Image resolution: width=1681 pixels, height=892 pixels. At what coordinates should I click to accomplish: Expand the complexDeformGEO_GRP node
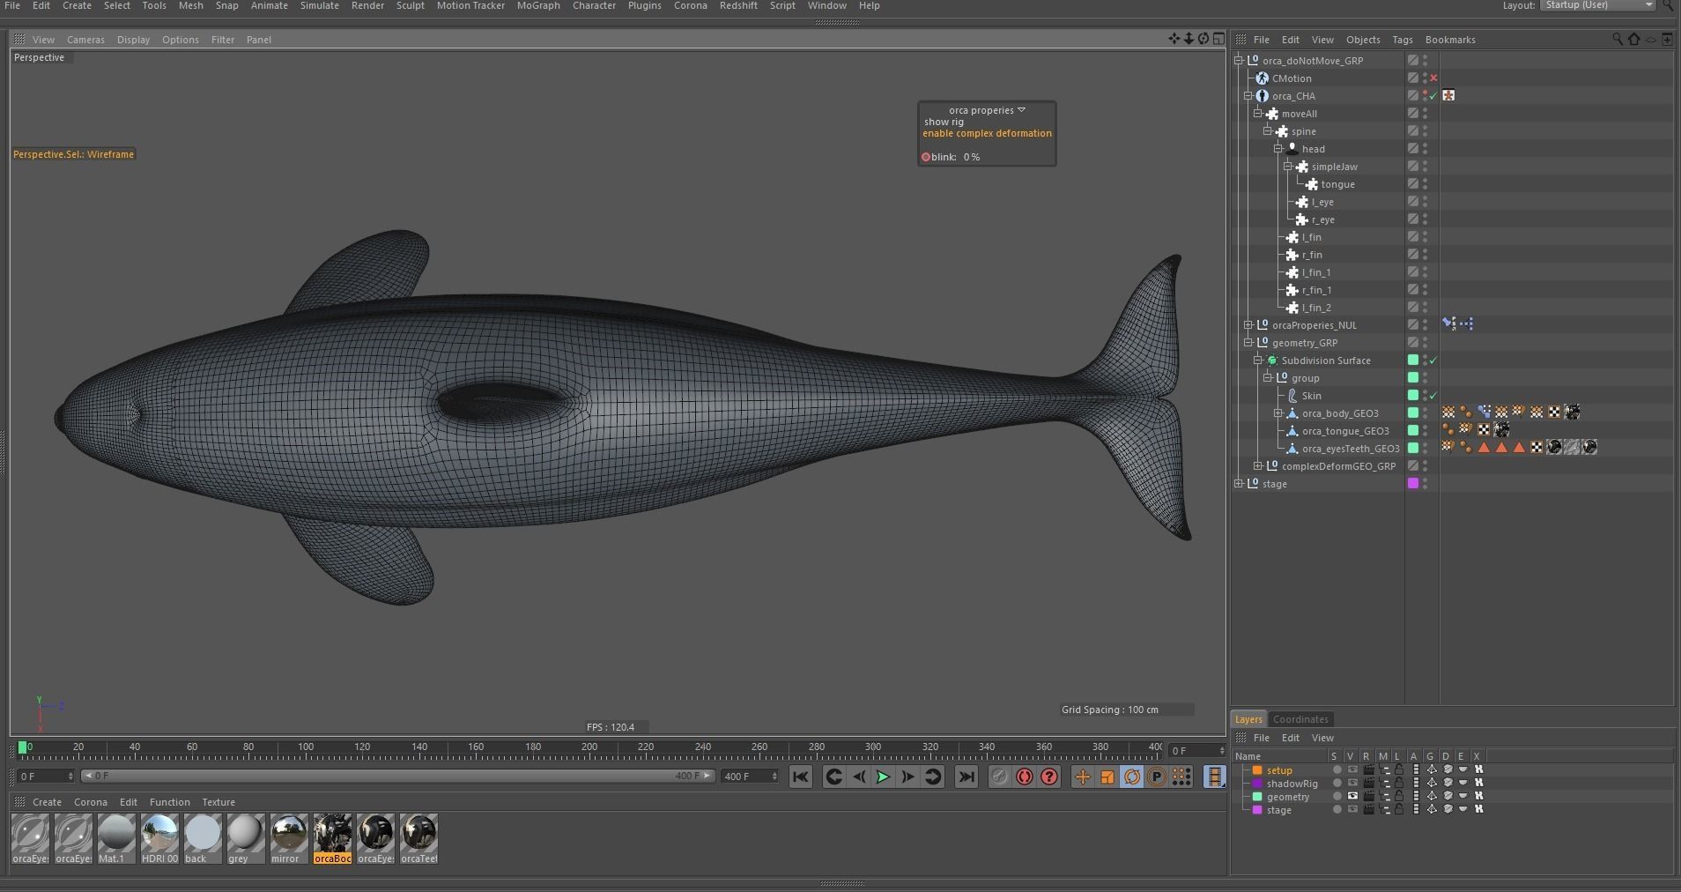[x=1258, y=466]
